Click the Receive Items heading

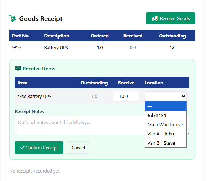click(x=39, y=69)
